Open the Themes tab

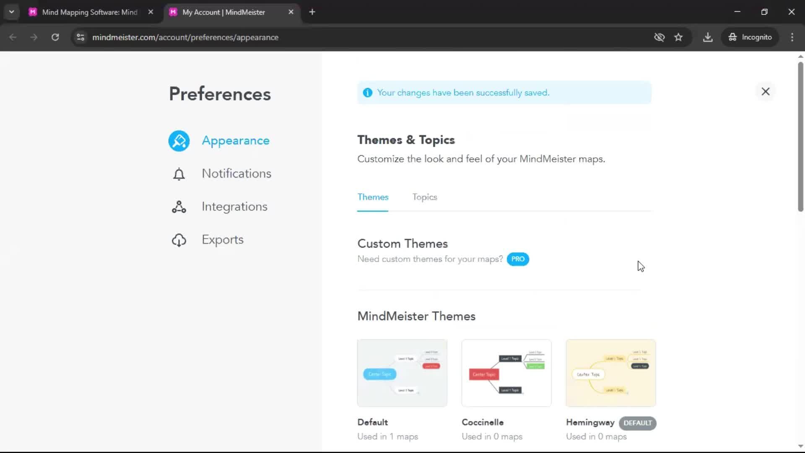pyautogui.click(x=373, y=197)
